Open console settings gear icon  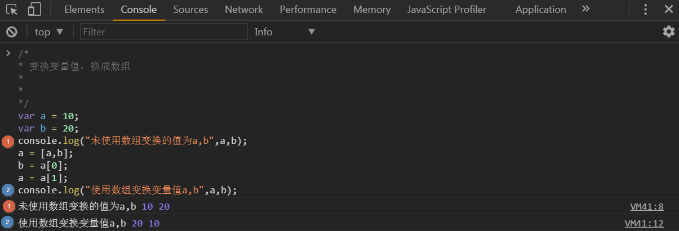coord(668,32)
